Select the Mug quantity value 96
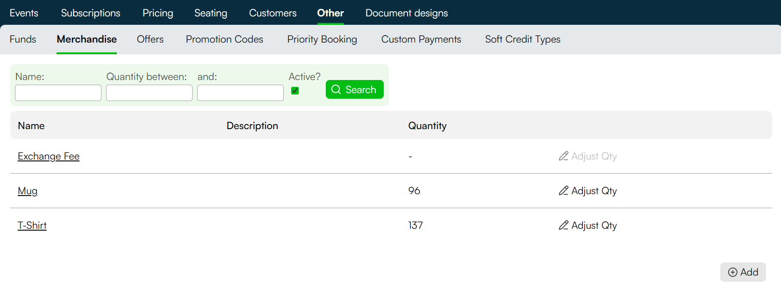The width and height of the screenshot is (781, 291). (x=414, y=191)
